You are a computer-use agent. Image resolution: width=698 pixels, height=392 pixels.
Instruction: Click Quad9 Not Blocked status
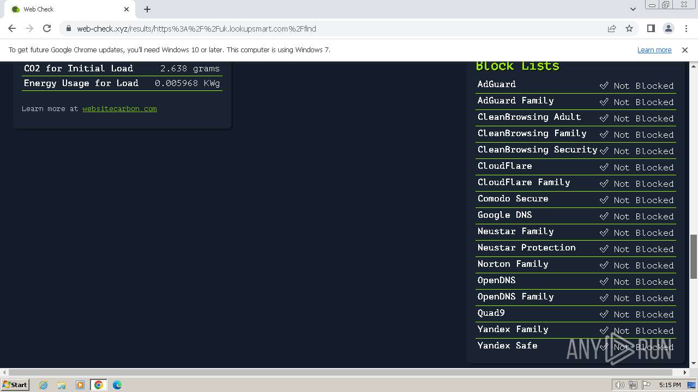(x=637, y=315)
